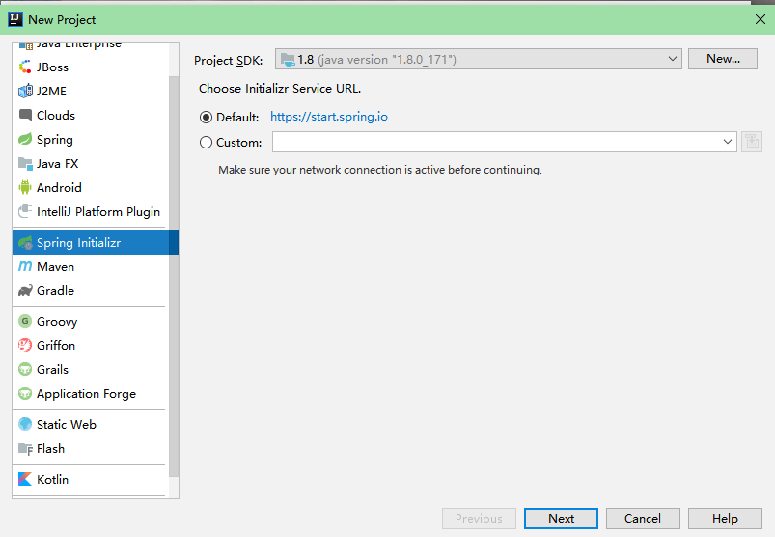Screen dimensions: 775x537
Task: Pick Application Forge entry
Action: pos(91,394)
